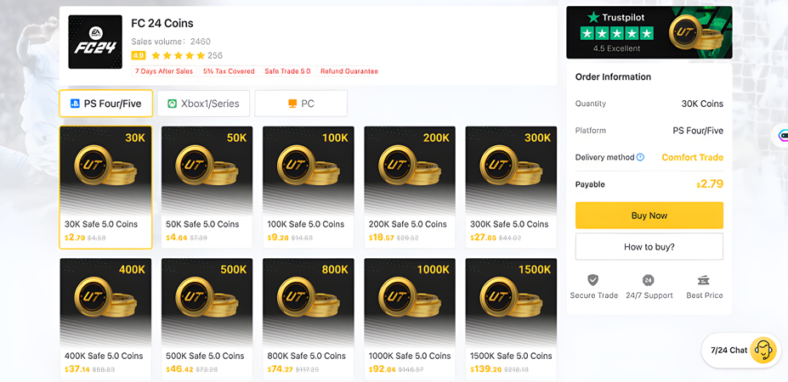
Task: Pick the 1500K coins card image
Action: click(511, 302)
